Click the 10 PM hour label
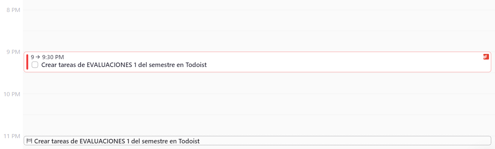The width and height of the screenshot is (495, 149). [12, 94]
